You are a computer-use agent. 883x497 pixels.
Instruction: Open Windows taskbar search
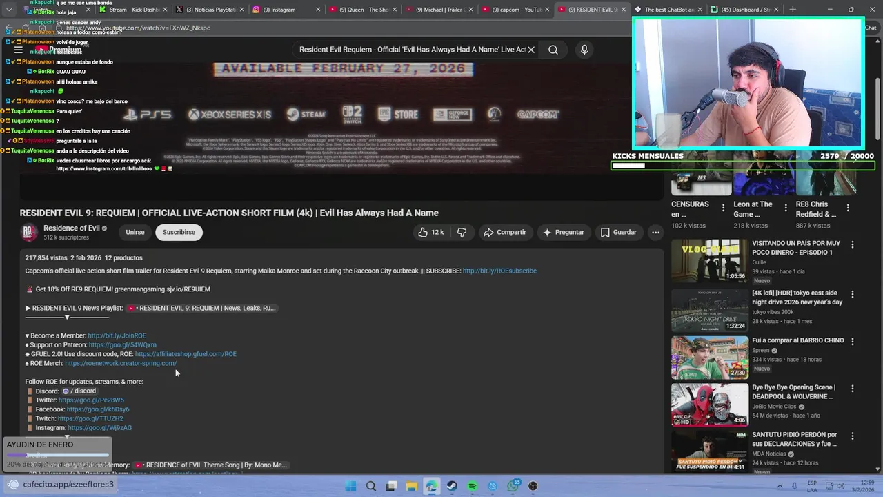(x=371, y=486)
